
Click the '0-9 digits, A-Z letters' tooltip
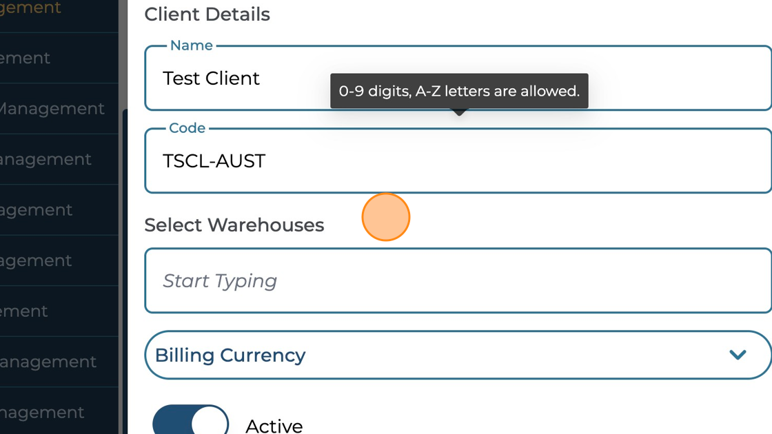(x=458, y=91)
